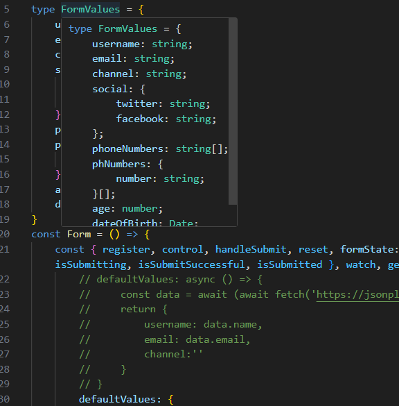Image resolution: width=399 pixels, height=406 pixels.
Task: Click the isSubmitted identifier
Action: [290, 264]
